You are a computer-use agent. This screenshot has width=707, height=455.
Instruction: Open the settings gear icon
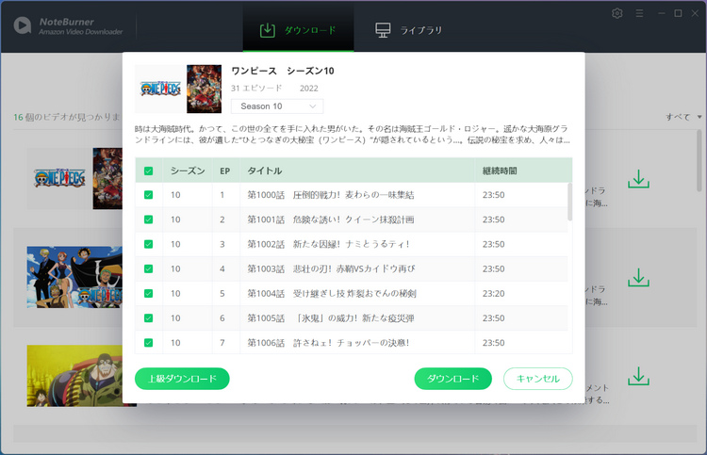[x=617, y=13]
